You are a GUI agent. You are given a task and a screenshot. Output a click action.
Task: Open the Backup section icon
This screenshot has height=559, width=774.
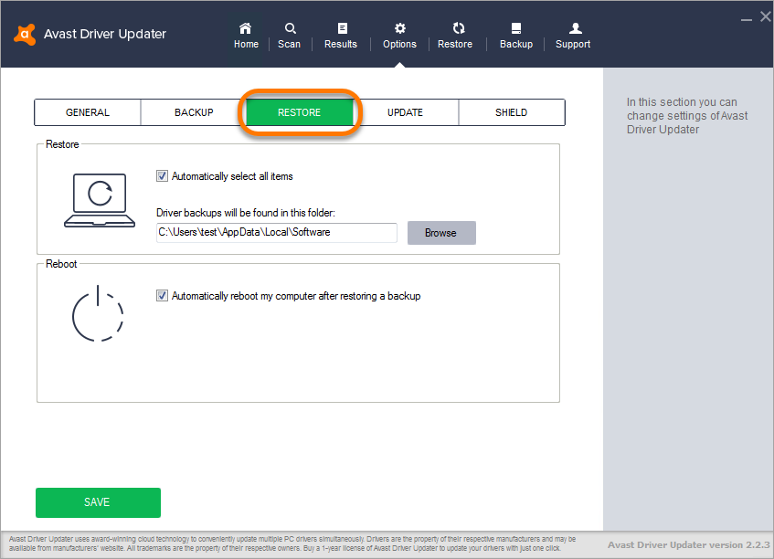(515, 34)
